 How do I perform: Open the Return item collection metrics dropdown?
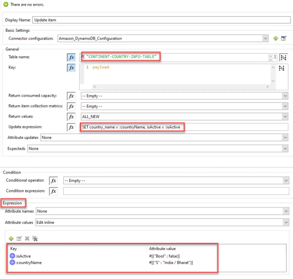(285, 106)
